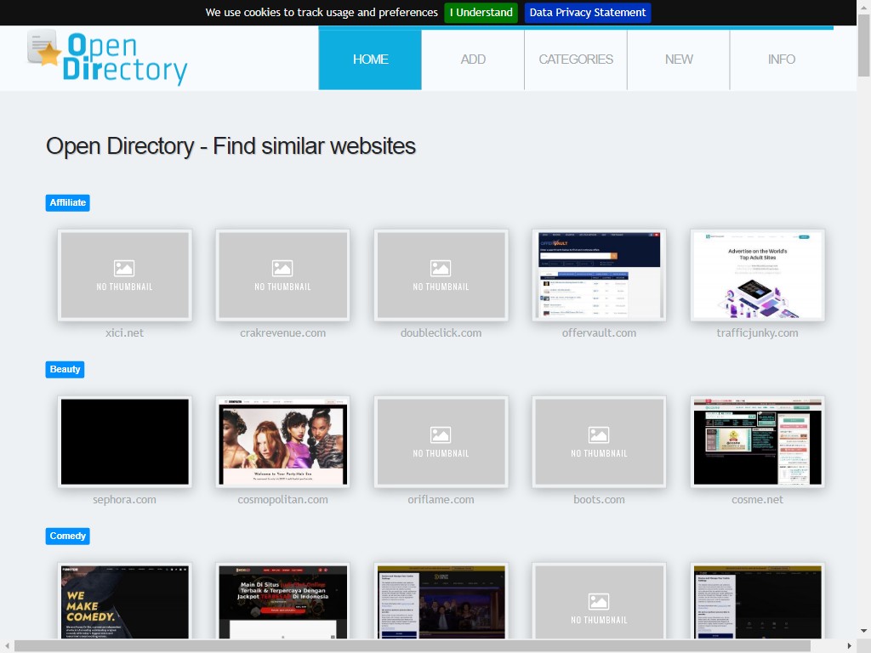Open the Comedy category label

(68, 536)
